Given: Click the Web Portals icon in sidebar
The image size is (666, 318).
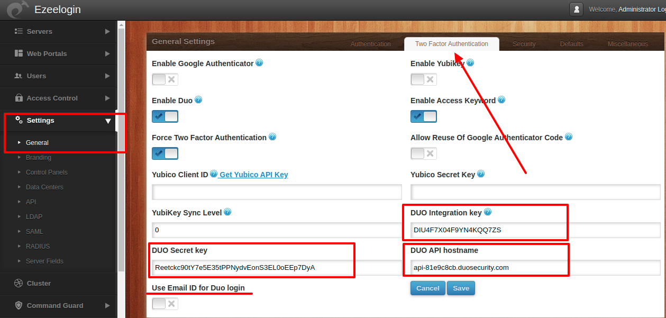Looking at the screenshot, I should 19,53.
